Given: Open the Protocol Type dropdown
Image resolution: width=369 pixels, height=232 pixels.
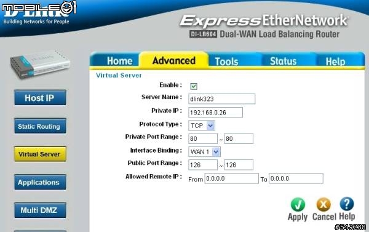Looking at the screenshot, I should [202, 126].
